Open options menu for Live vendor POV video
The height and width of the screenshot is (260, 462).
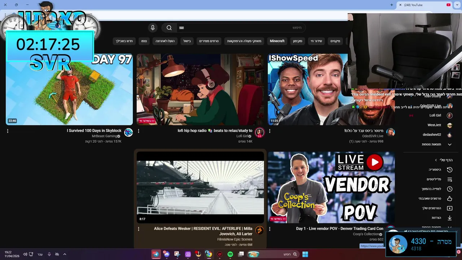point(270,229)
